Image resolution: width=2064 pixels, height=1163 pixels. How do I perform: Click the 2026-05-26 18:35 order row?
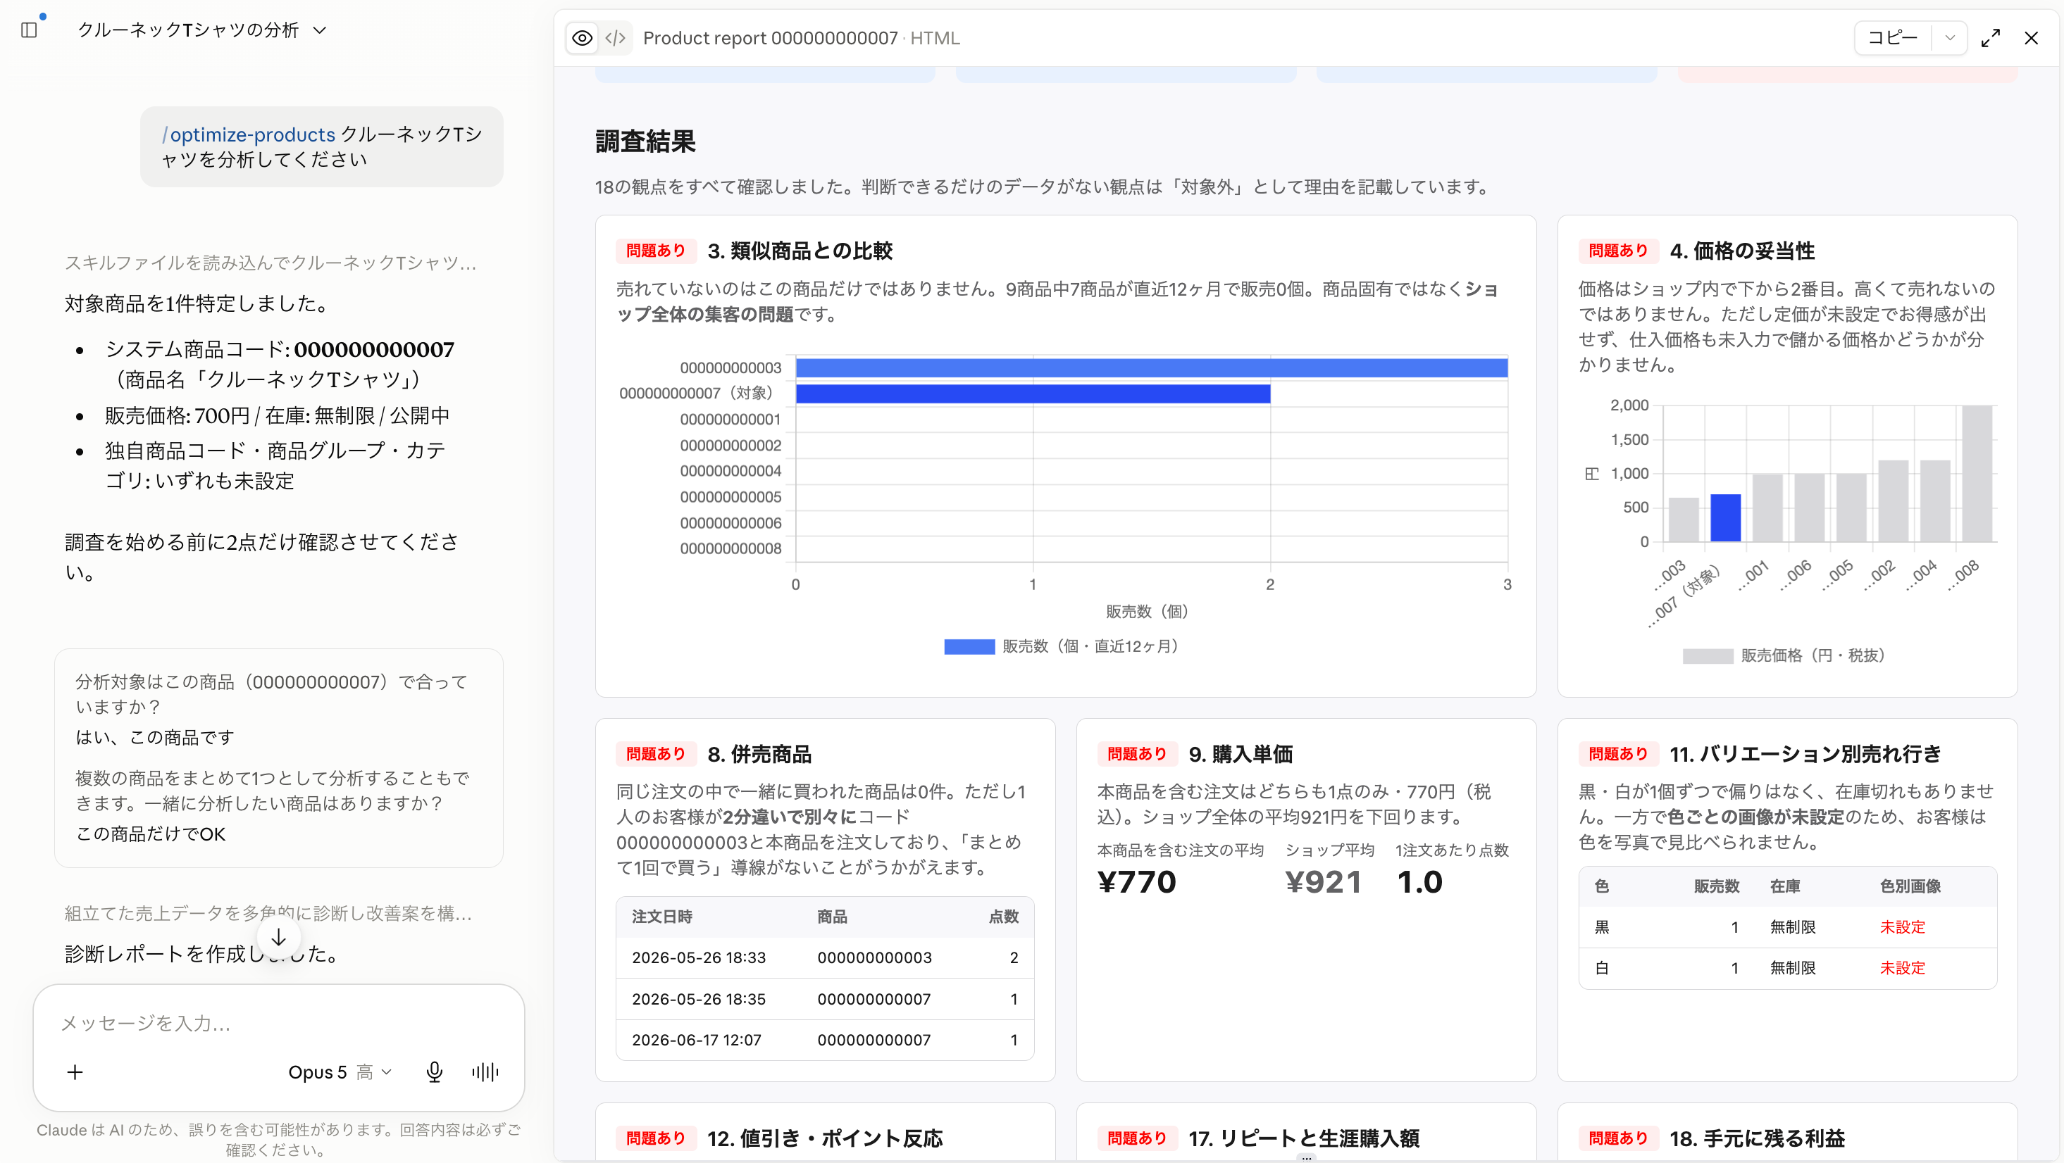coord(824,999)
